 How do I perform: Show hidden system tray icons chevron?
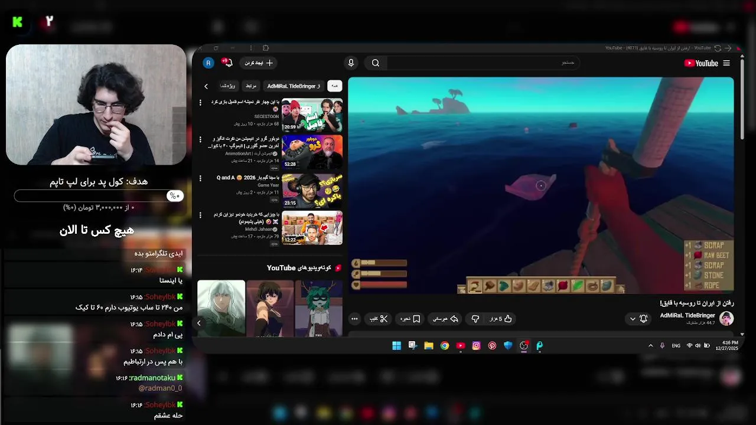click(x=651, y=346)
